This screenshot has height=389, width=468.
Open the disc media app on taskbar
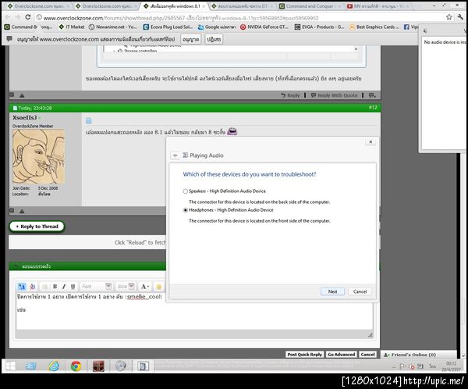(x=121, y=366)
